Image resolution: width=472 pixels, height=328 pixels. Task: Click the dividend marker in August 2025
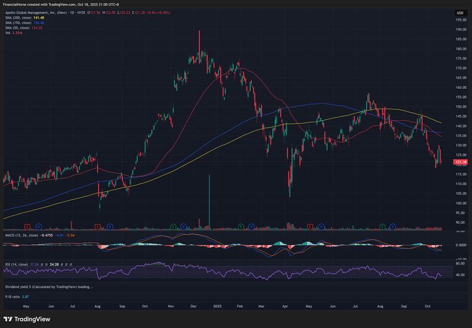(393, 226)
